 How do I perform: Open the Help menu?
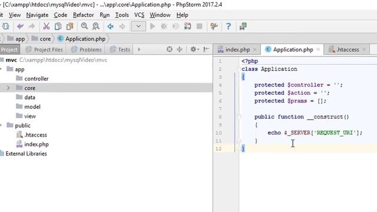tap(182, 15)
